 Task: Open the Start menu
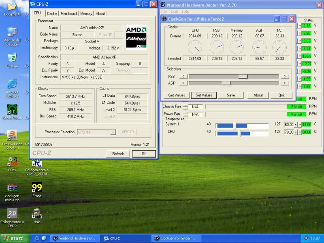point(15,238)
